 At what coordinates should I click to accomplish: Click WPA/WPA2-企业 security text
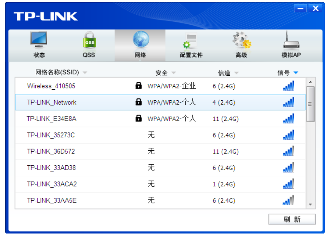[x=172, y=86]
